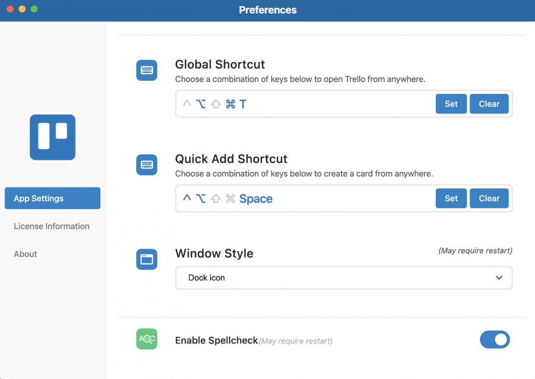This screenshot has width=535, height=379.
Task: Click the Trello logo in the sidebar
Action: [53, 137]
